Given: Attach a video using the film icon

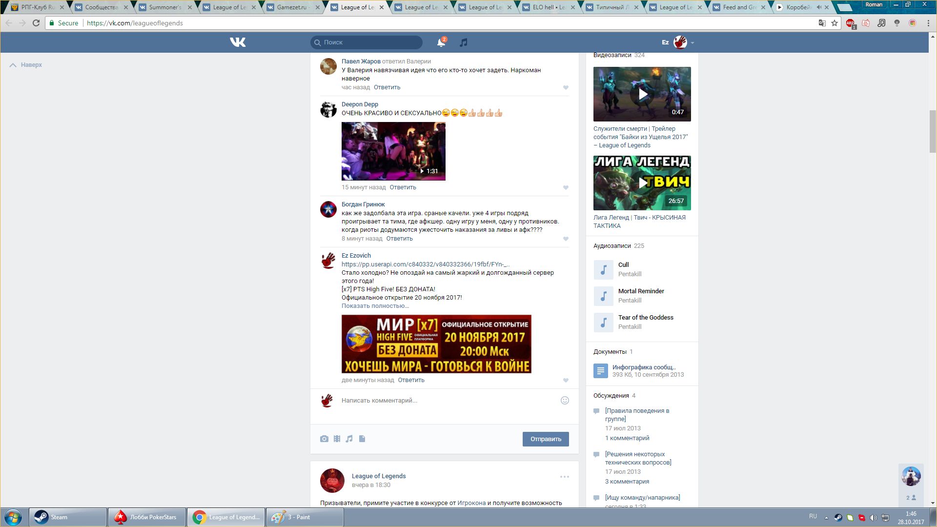Looking at the screenshot, I should click(337, 439).
